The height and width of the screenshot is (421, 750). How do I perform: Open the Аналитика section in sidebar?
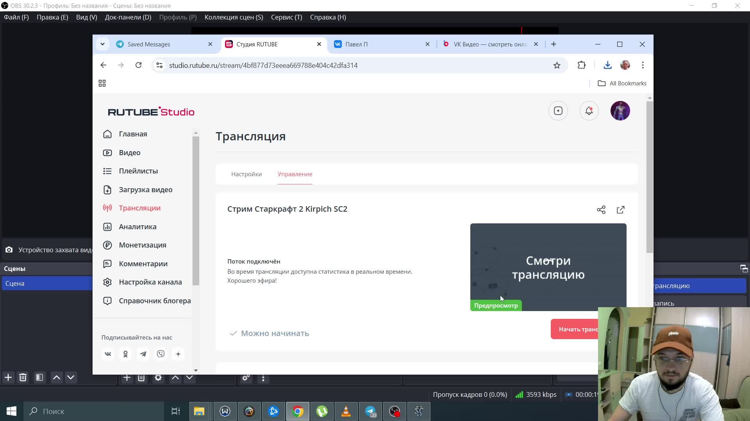pyautogui.click(x=137, y=226)
